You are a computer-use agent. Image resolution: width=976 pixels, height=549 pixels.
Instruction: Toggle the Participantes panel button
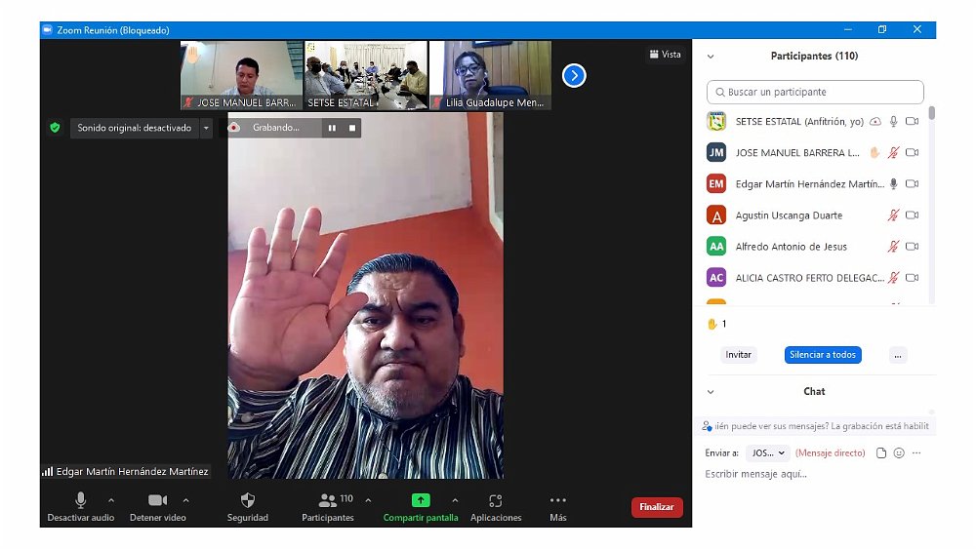point(328,500)
